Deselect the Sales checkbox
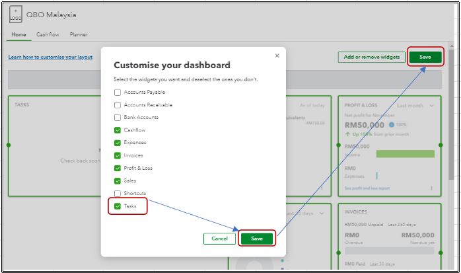The width and height of the screenshot is (461, 273). (x=118, y=180)
